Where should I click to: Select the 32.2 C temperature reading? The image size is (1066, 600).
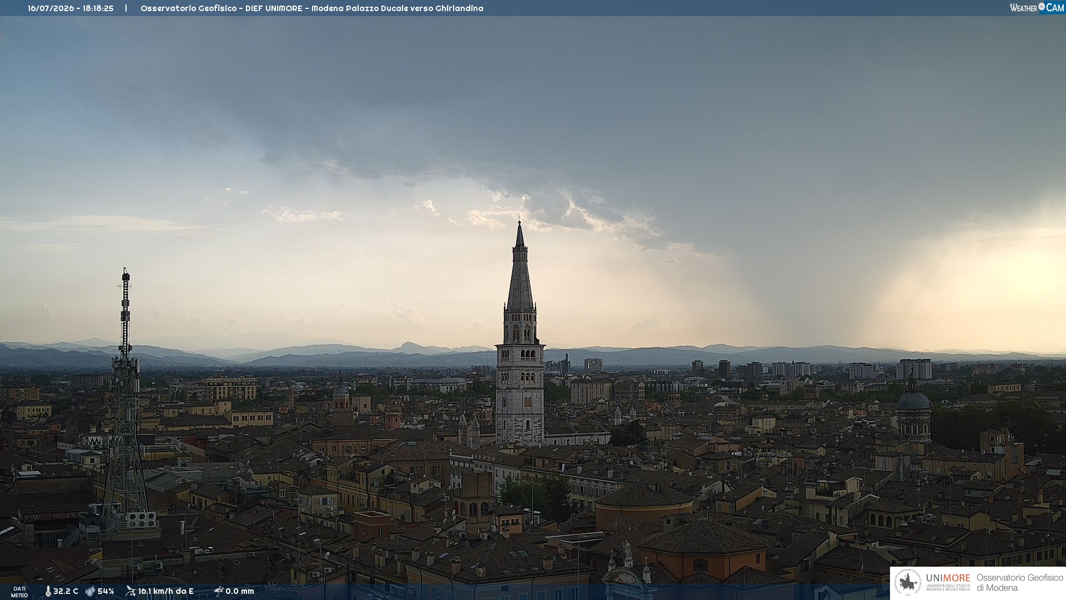click(x=66, y=592)
